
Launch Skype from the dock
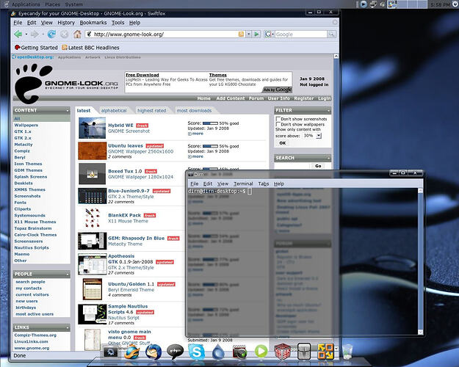click(196, 352)
